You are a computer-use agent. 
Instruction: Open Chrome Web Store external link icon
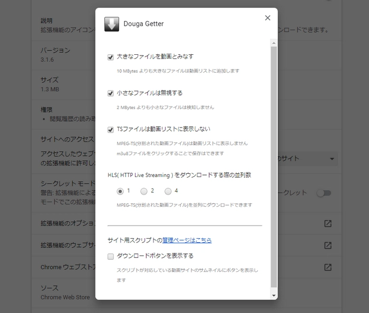tap(328, 267)
